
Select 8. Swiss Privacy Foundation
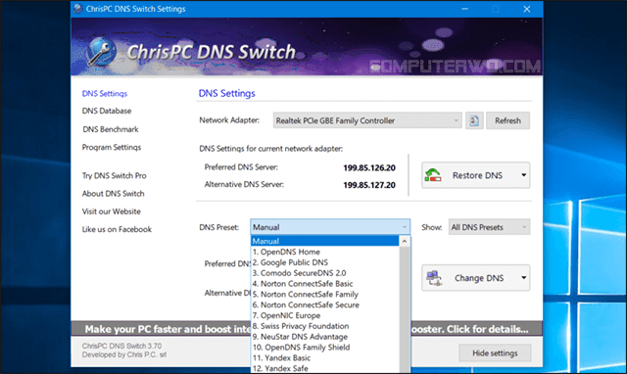pyautogui.click(x=324, y=326)
